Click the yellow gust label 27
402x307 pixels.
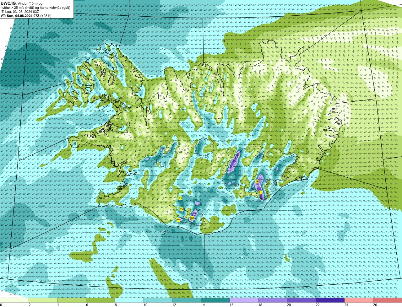(x=178, y=220)
